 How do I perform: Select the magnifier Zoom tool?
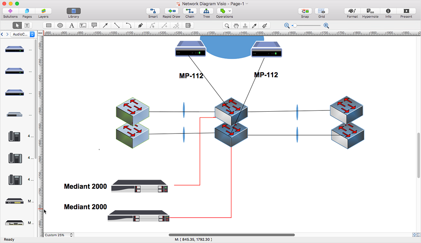click(227, 26)
